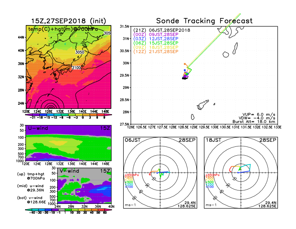Click "28SEP" in the 06JST hodograph

[x=187, y=140]
